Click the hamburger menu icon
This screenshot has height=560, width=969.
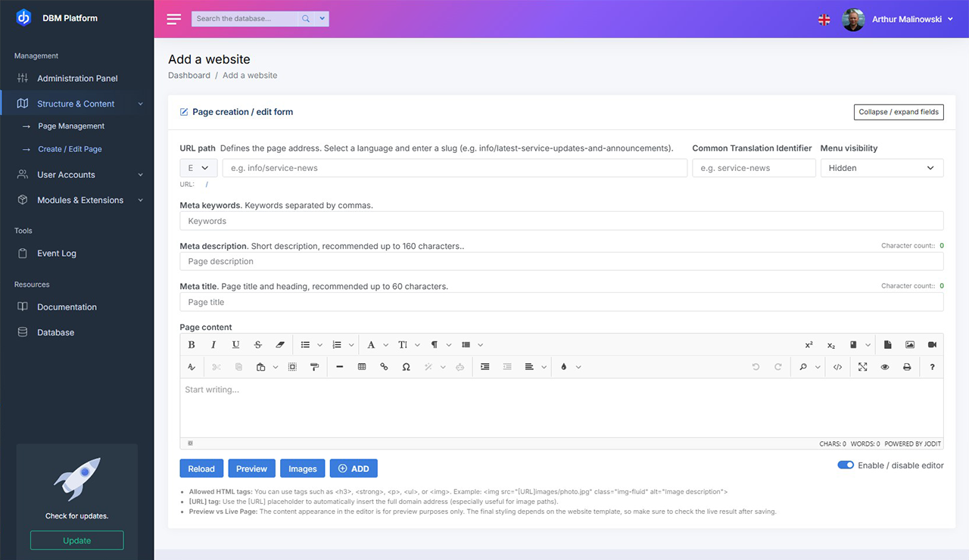(x=174, y=19)
